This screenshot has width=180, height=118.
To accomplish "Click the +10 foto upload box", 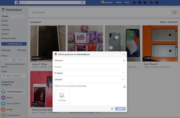I will (x=62, y=97).
